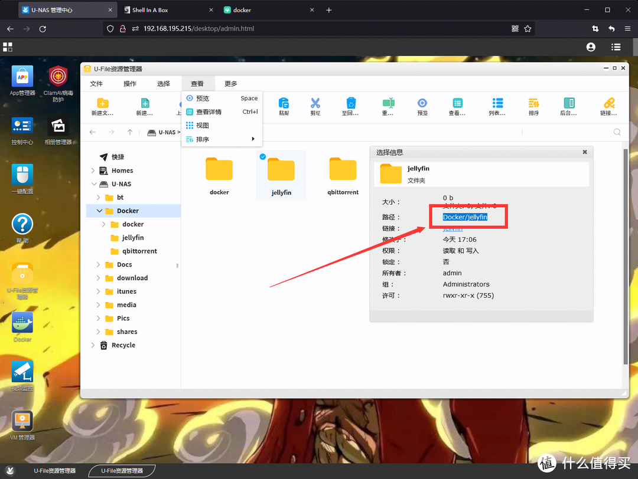Click the 剪切 (cut) scissors icon
This screenshot has height=479, width=638.
click(315, 103)
